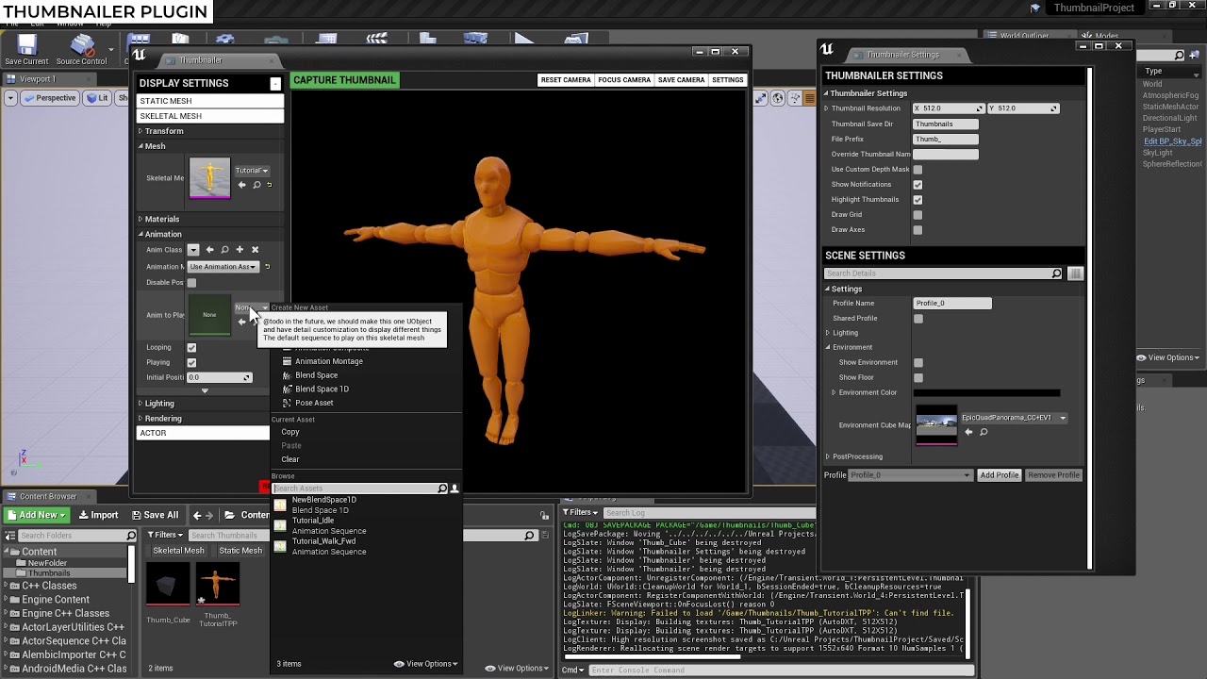Click Save All disk icon in Content Browser
Viewport: 1207px width, 679px height.
point(137,515)
